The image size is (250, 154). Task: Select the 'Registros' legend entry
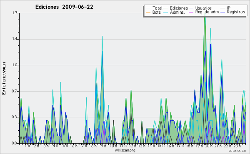point(236,12)
